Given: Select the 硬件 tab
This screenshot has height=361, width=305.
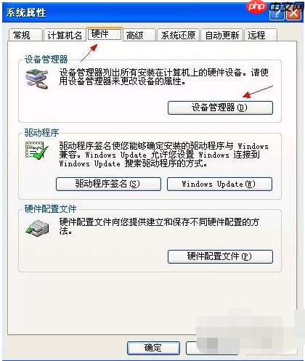Looking at the screenshot, I should coord(105,34).
